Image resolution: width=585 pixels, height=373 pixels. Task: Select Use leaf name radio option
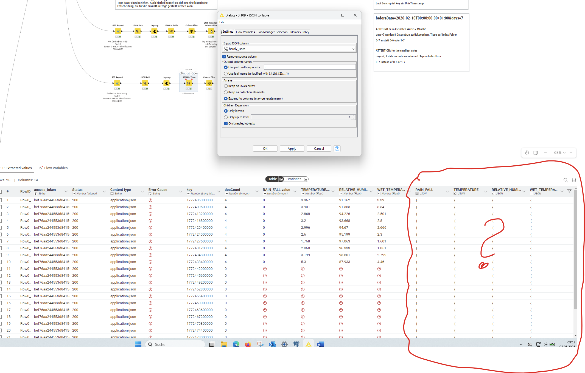[x=226, y=74]
